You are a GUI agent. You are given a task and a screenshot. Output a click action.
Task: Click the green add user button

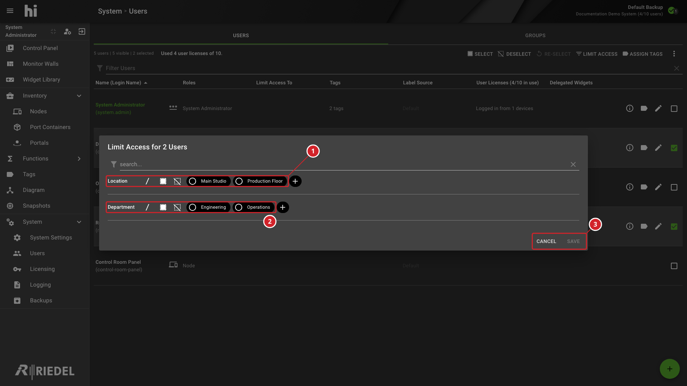tap(670, 369)
